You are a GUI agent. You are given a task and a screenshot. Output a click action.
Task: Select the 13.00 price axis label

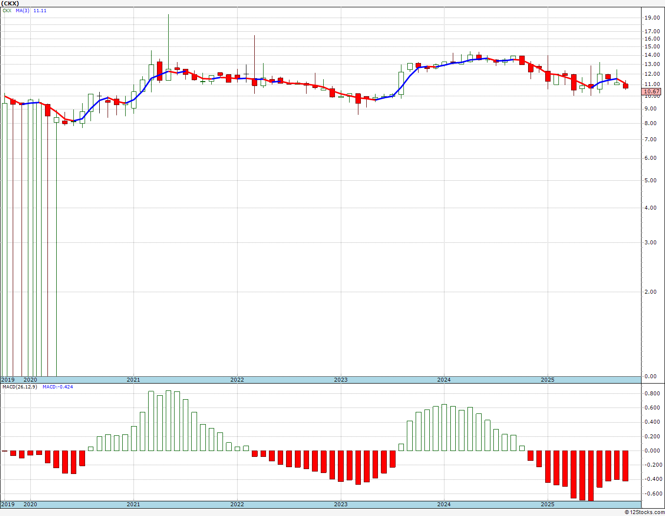(x=651, y=64)
